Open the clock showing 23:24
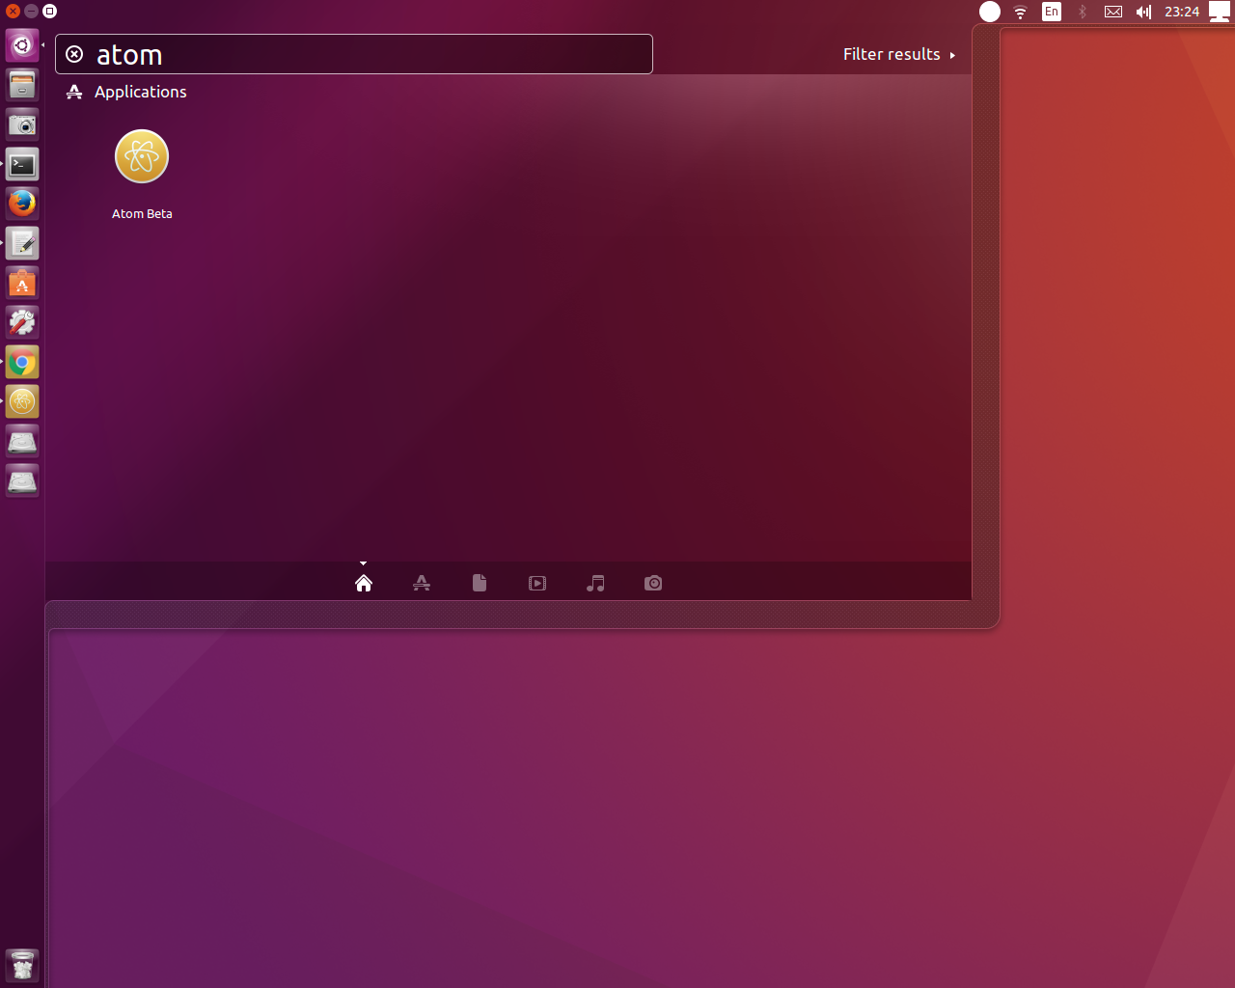The height and width of the screenshot is (988, 1235). pos(1182,12)
